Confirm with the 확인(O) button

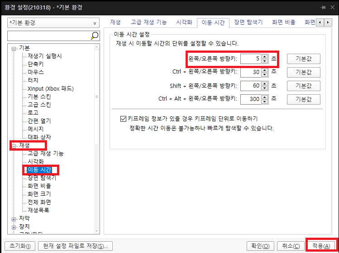point(260,246)
